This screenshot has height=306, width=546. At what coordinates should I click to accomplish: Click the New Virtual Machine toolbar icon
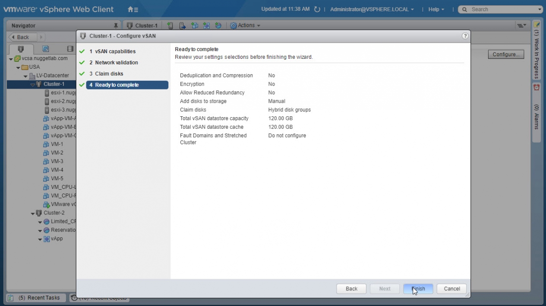[x=195, y=25]
